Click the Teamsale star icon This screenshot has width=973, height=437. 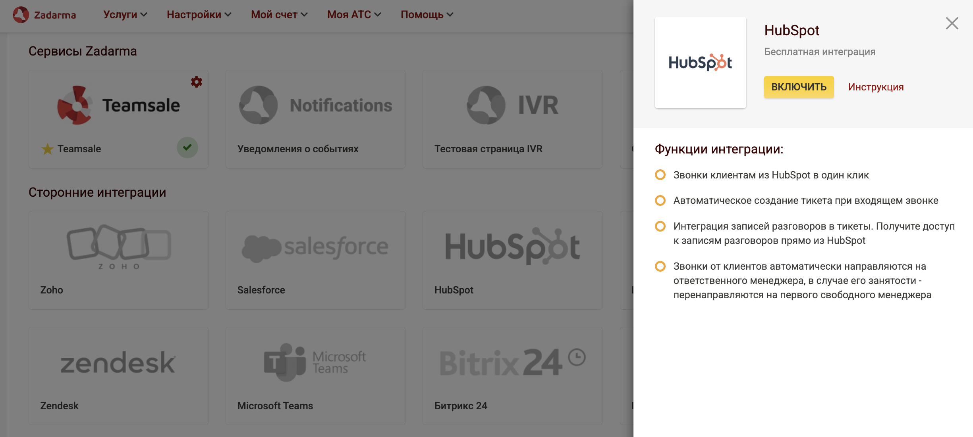[47, 149]
